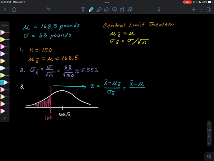Open the share/export menu
This screenshot has height=161, width=214.
tap(14, 9)
